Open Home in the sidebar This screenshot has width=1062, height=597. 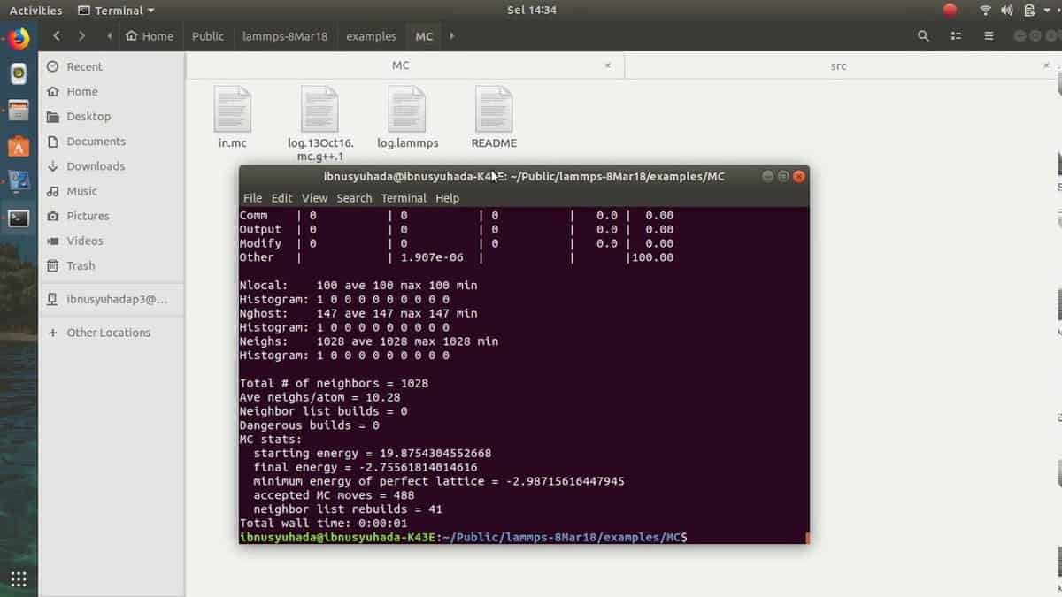tap(112, 91)
